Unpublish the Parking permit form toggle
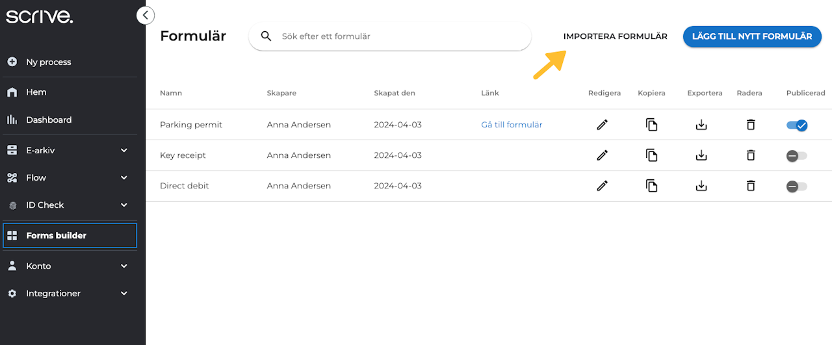 pos(797,125)
